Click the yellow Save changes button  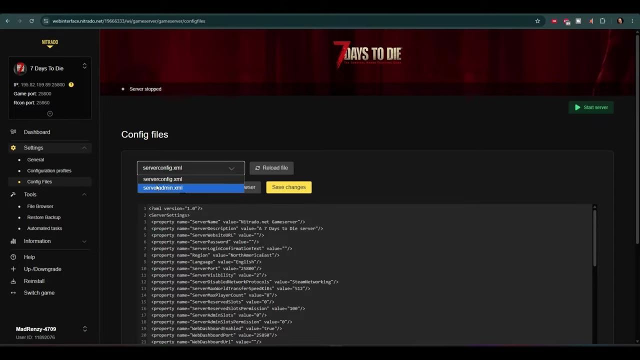click(289, 187)
